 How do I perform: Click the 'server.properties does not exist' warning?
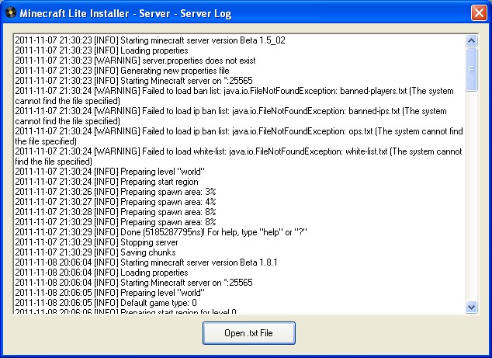[x=135, y=61]
